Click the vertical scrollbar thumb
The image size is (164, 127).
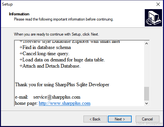(x=146, y=94)
